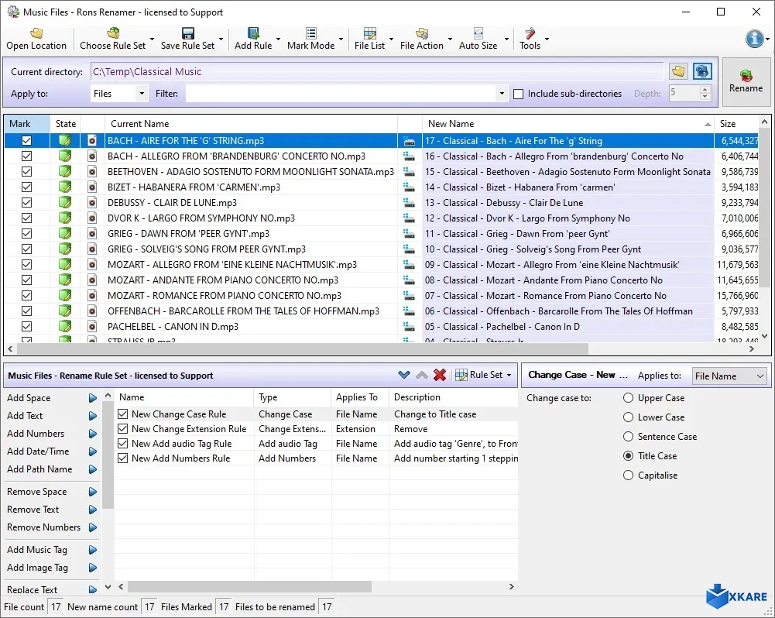Click into Current directory path field
Image resolution: width=775 pixels, height=618 pixels.
[x=376, y=71]
